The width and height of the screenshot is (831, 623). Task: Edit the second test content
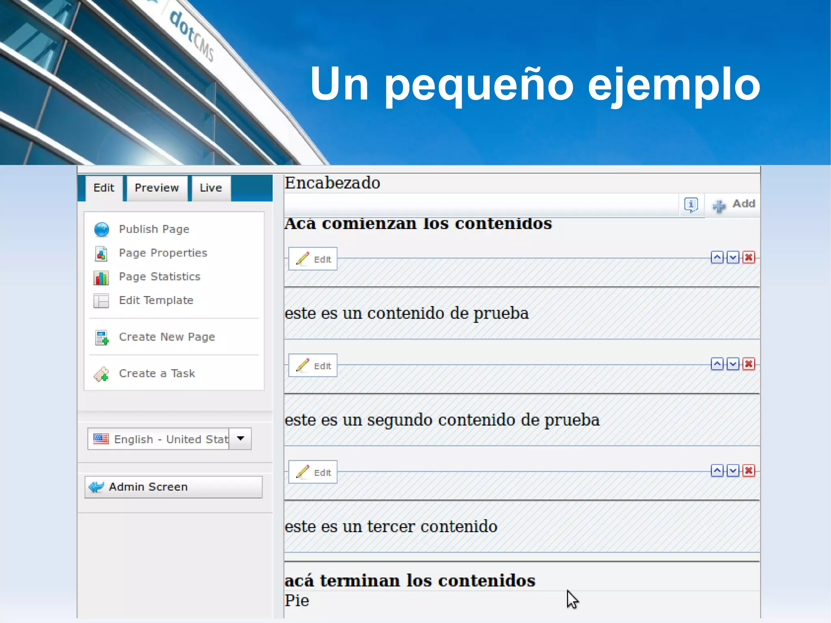pos(313,366)
